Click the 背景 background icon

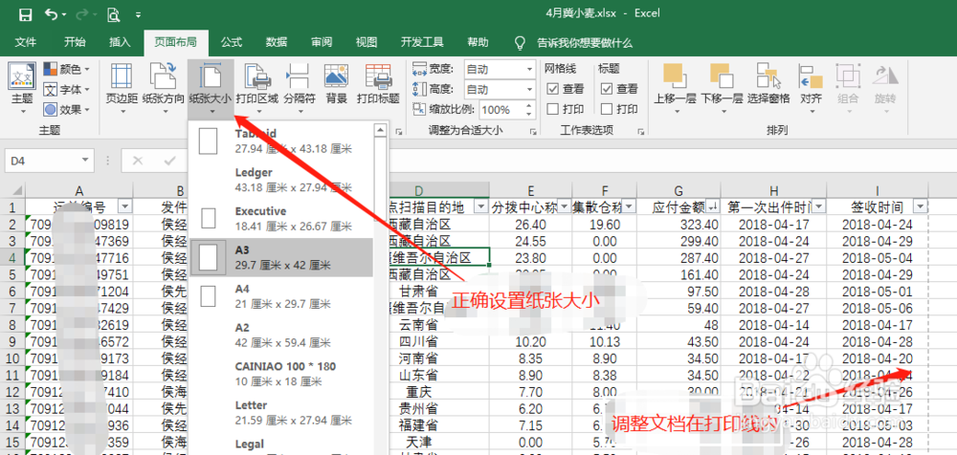click(336, 82)
